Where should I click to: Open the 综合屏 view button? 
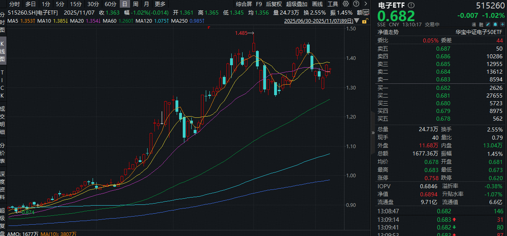[x=245, y=4]
